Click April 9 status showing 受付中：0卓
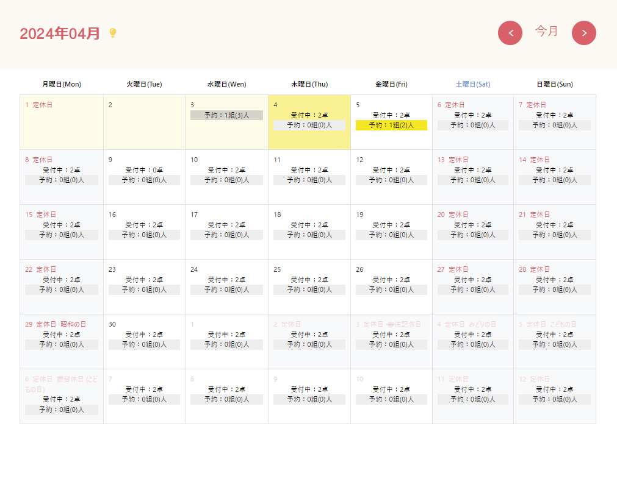Image resolution: width=617 pixels, height=479 pixels. tap(144, 170)
